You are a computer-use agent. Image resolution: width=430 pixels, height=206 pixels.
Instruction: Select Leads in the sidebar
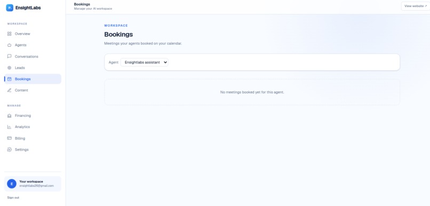coord(33,68)
